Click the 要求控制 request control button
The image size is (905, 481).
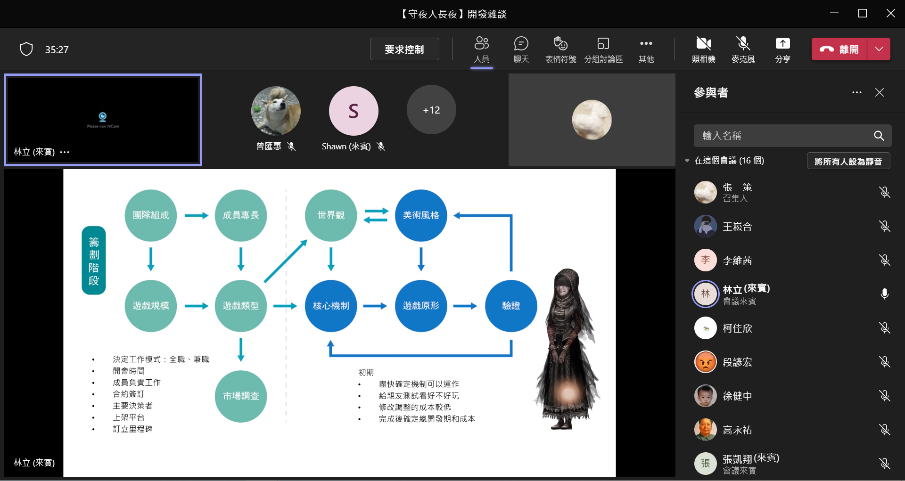click(x=404, y=49)
